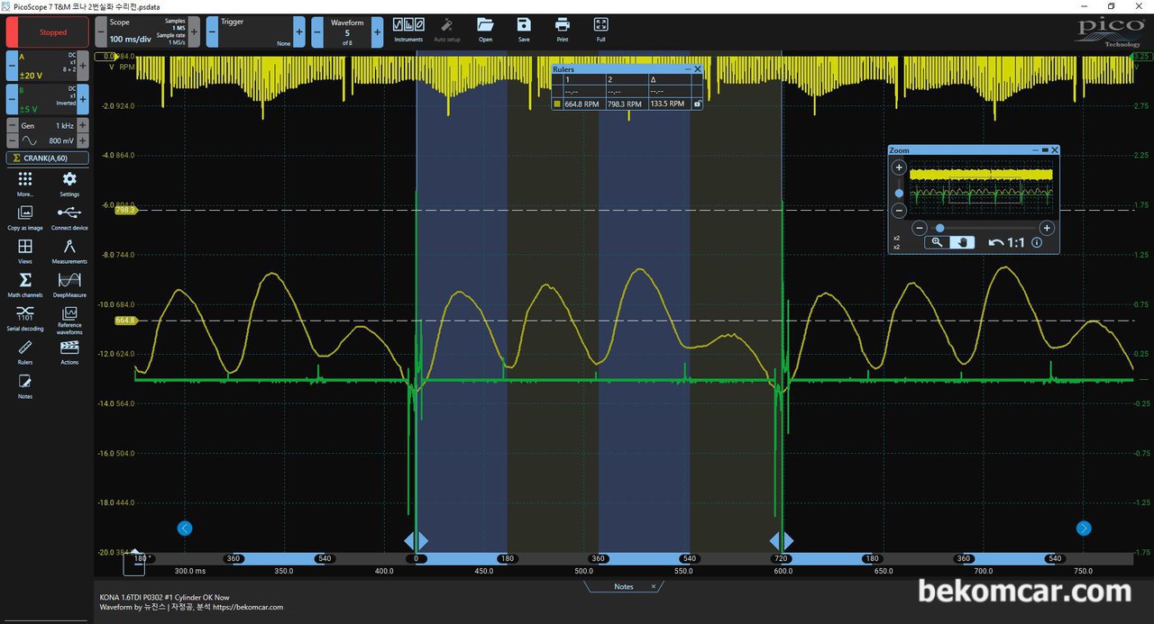Open the Trigger settings panel
Image resolution: width=1154 pixels, height=624 pixels.
coord(256,32)
